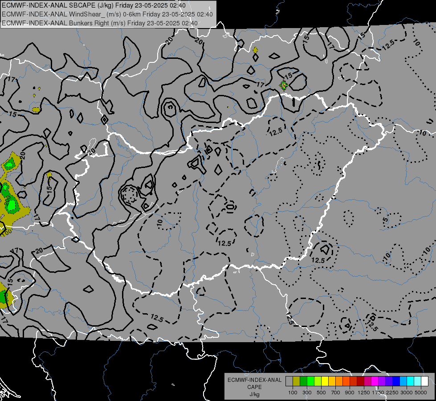The width and height of the screenshot is (436, 401).
Task: Select the pure yellow legend swatch
Action: click(x=325, y=381)
